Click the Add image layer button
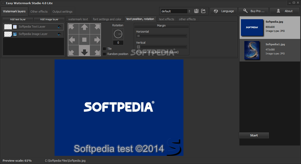This screenshot has height=164, width=301. coord(49,19)
